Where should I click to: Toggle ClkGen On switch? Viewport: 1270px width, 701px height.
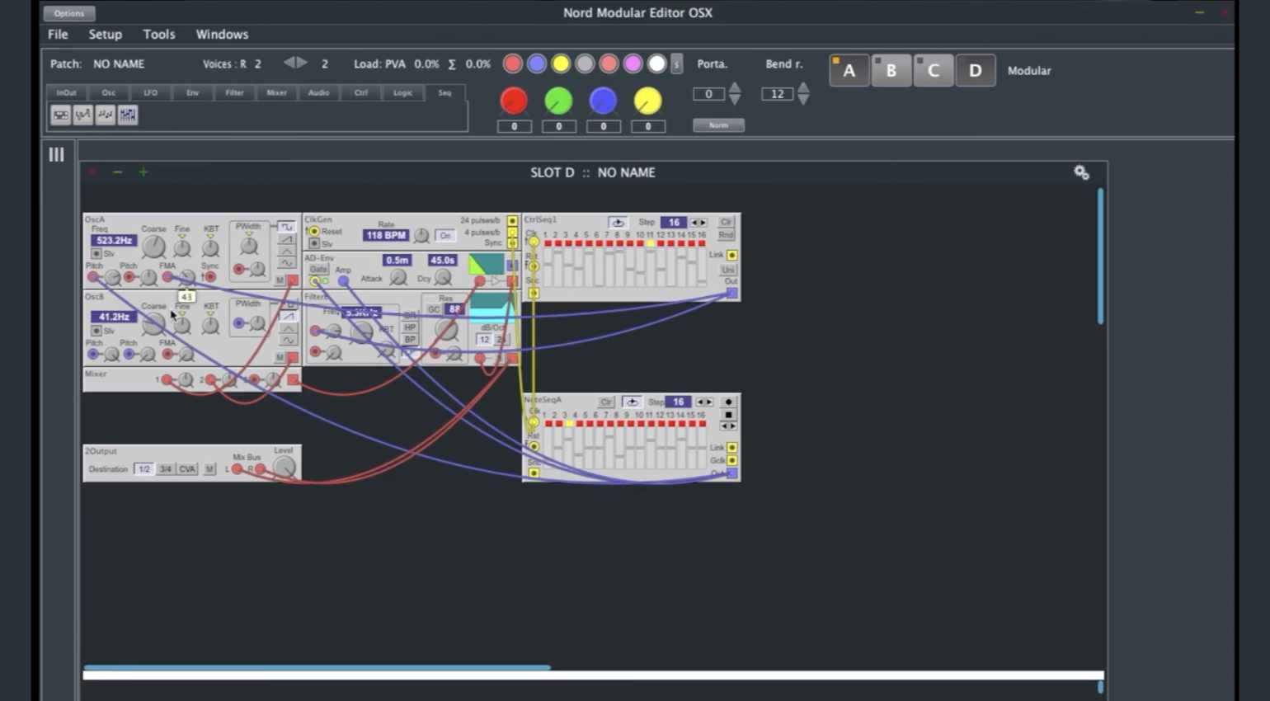(x=445, y=236)
